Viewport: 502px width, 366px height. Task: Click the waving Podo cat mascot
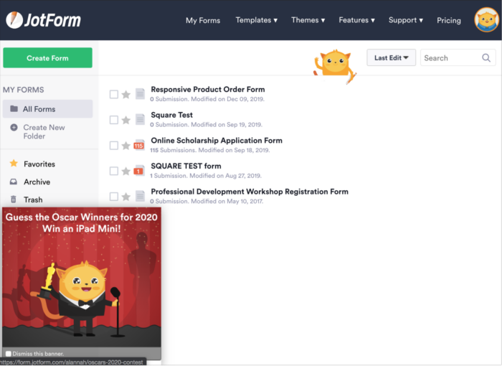[335, 66]
